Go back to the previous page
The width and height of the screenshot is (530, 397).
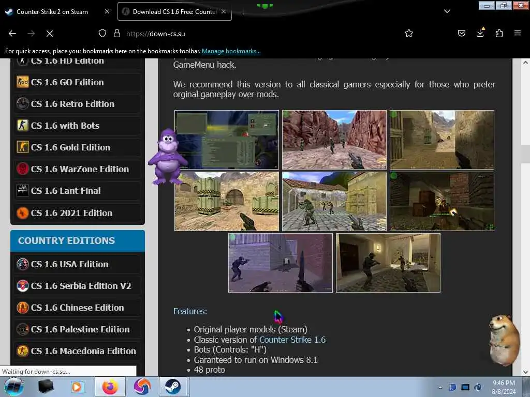[x=12, y=34]
